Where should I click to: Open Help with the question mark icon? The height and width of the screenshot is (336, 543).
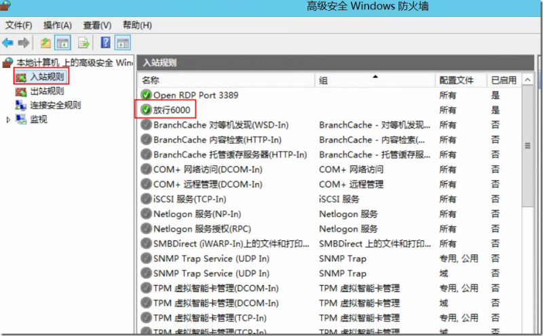106,43
